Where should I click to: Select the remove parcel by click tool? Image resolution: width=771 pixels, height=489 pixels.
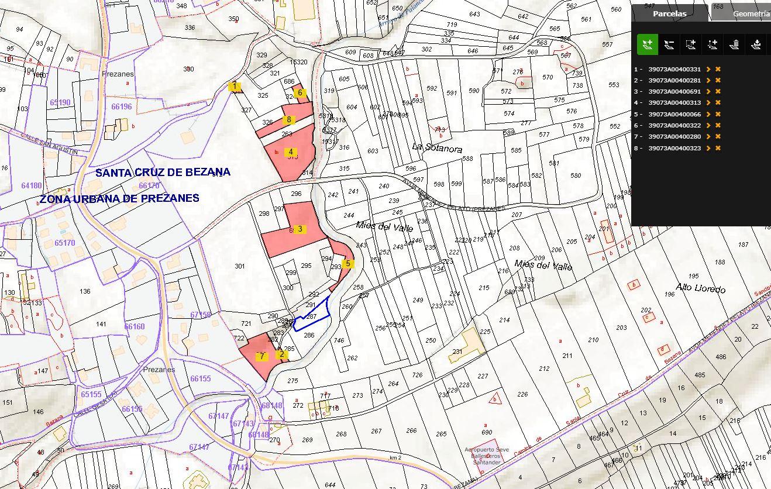(669, 44)
